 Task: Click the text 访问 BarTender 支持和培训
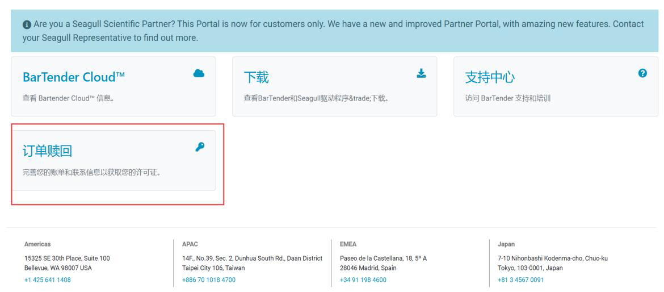pyautogui.click(x=508, y=98)
